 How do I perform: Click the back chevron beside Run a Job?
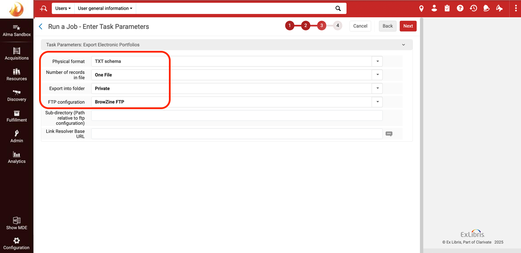click(41, 27)
